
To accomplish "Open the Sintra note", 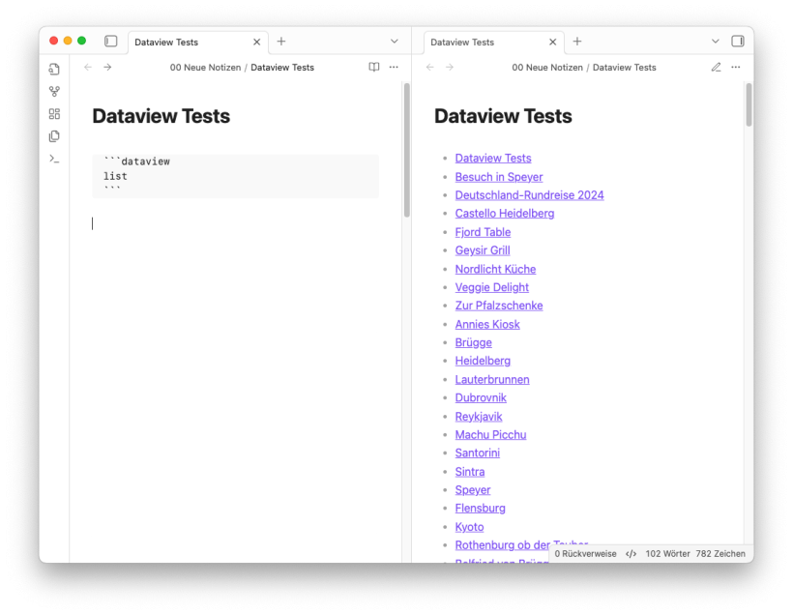I will click(470, 471).
